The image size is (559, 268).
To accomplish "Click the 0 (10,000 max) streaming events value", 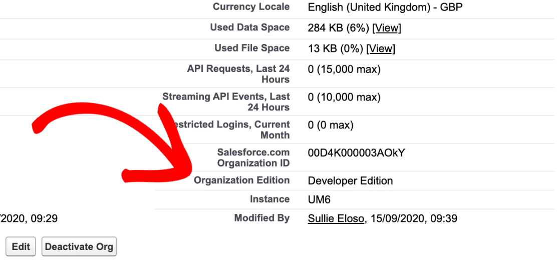I will tap(345, 97).
